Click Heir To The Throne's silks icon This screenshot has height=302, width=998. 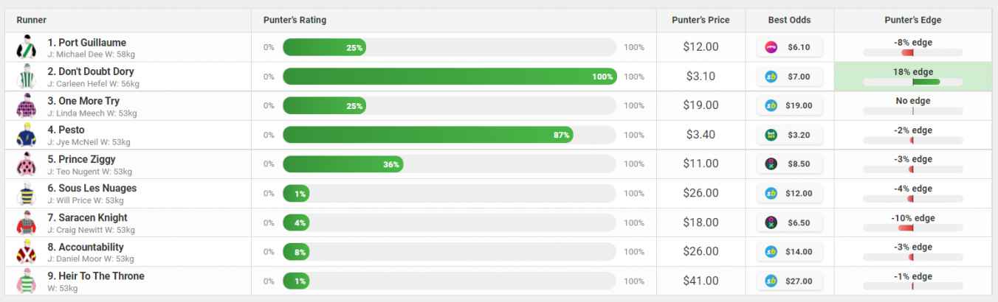click(26, 281)
